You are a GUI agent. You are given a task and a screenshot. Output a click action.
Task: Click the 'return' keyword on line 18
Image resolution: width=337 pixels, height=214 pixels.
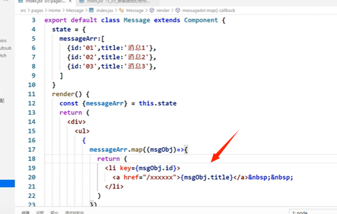(x=108, y=159)
